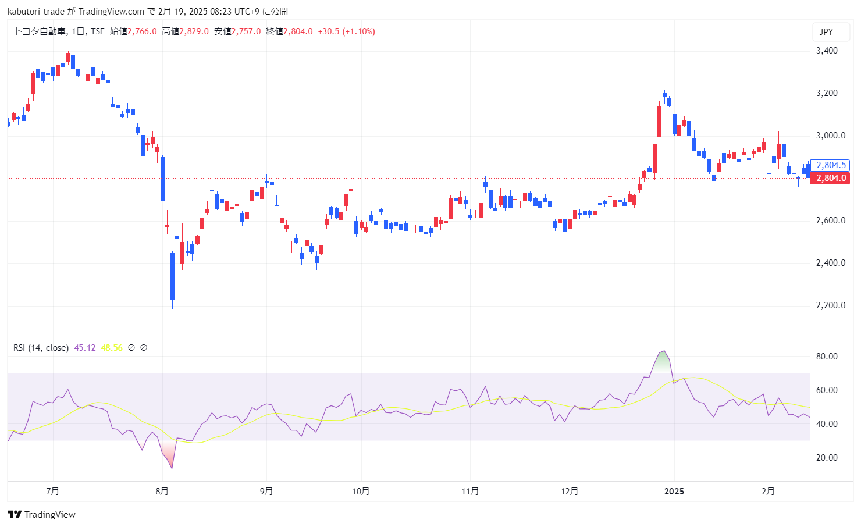
Task: Click the yellow RSI average value 48.56
Action: pos(112,348)
